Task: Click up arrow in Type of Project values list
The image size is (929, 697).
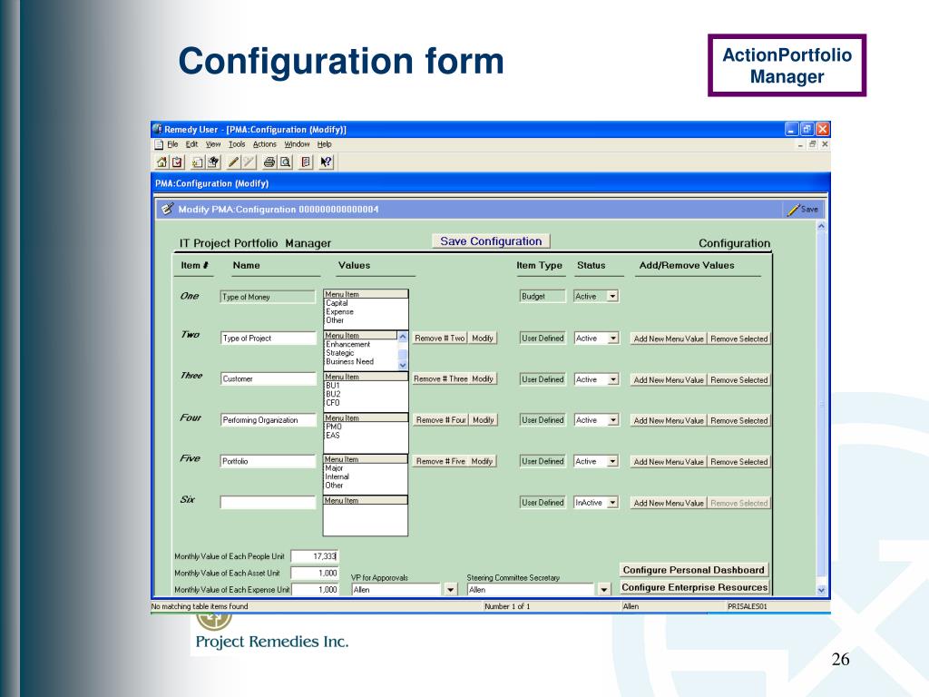Action: click(403, 337)
